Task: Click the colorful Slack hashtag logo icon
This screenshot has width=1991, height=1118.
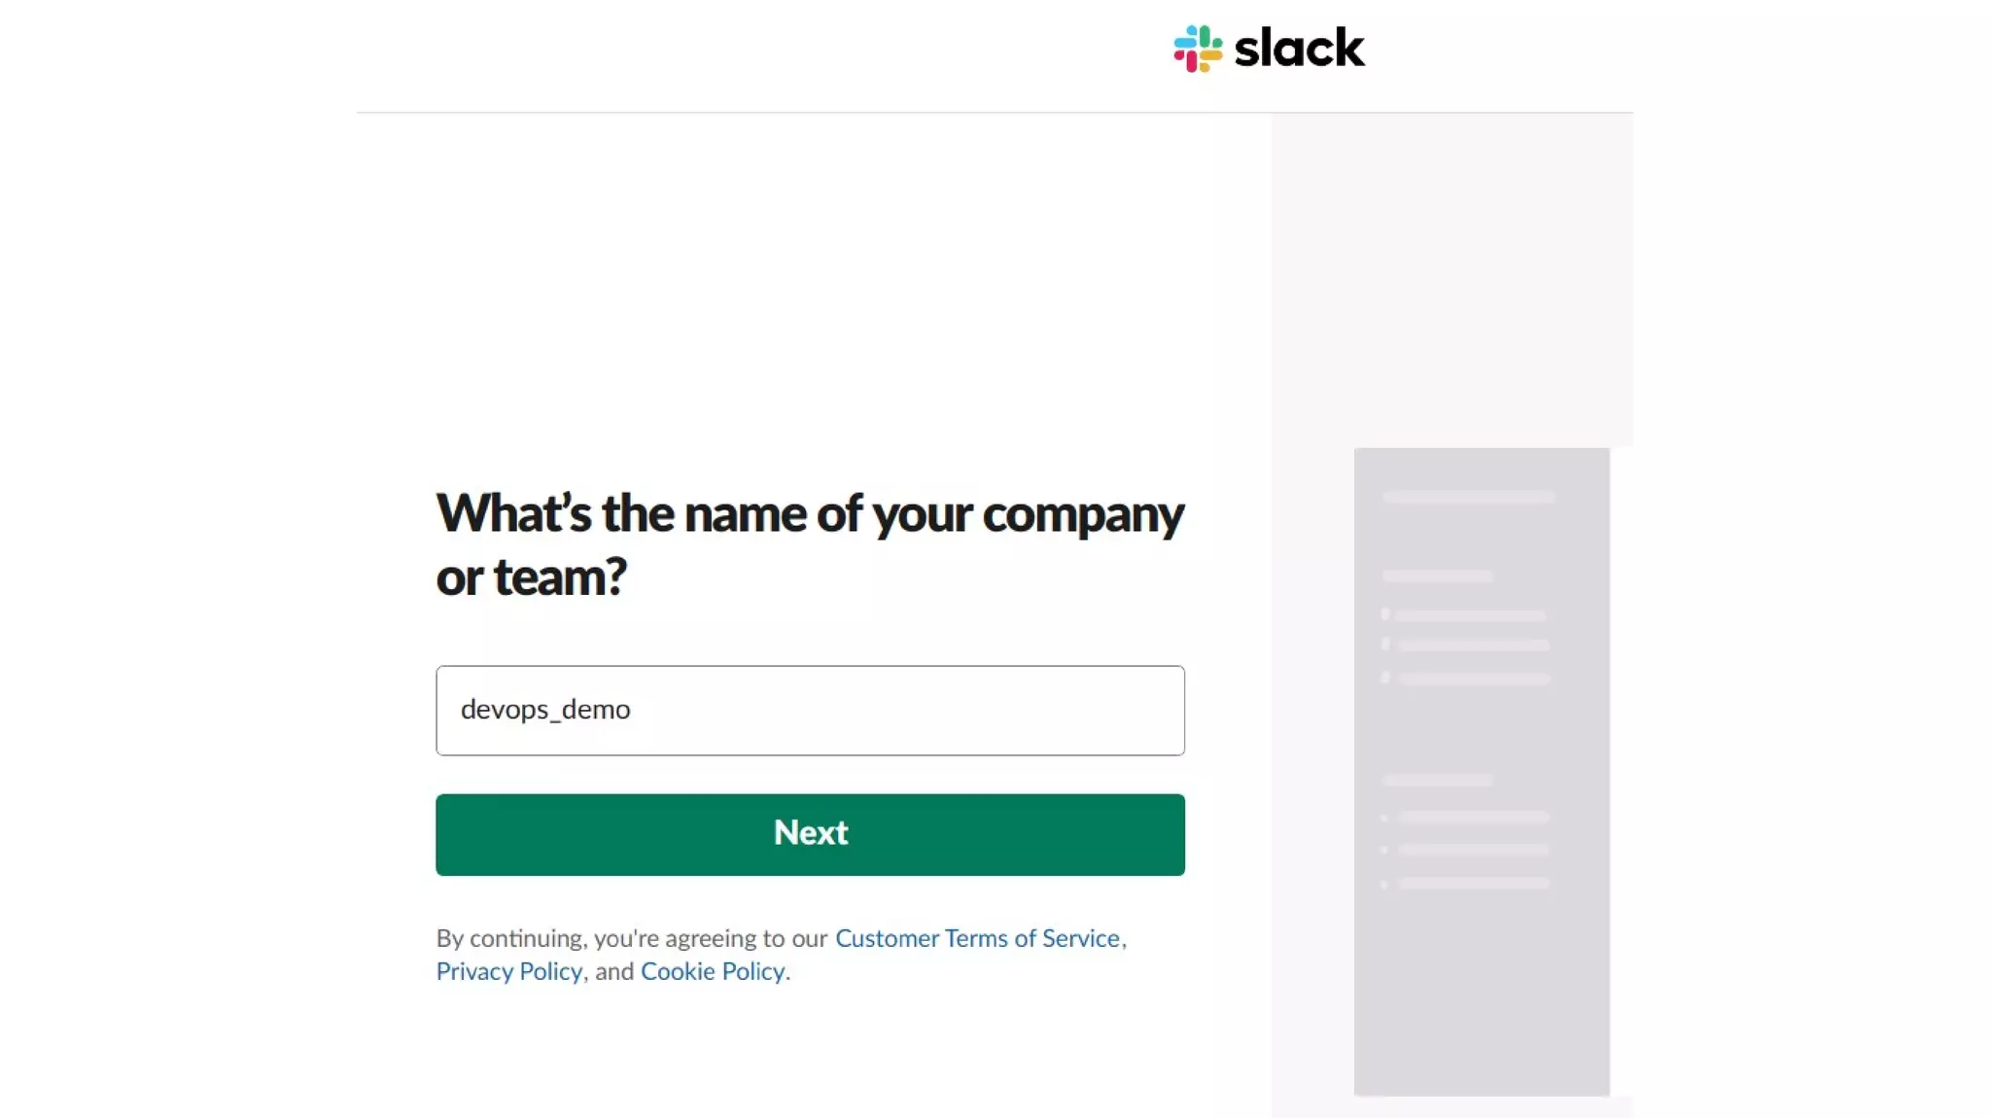Action: tap(1197, 49)
